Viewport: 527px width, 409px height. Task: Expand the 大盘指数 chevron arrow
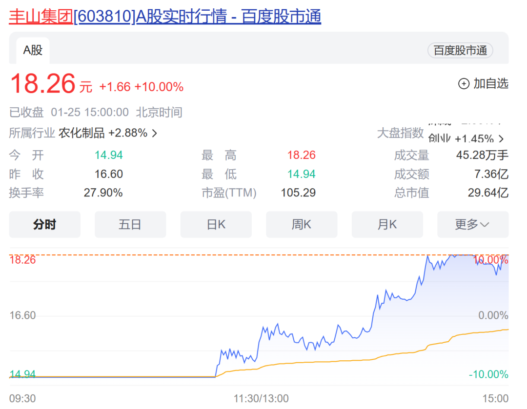coord(501,138)
